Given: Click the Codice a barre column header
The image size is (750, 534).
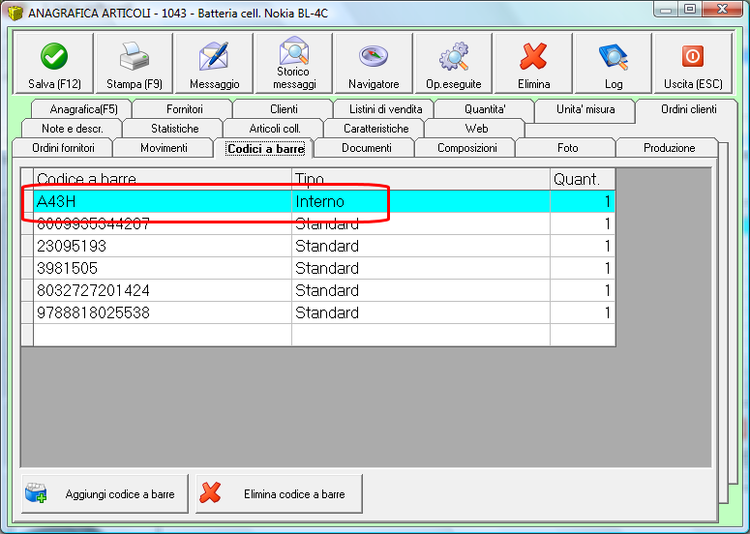Looking at the screenshot, I should tap(163, 179).
